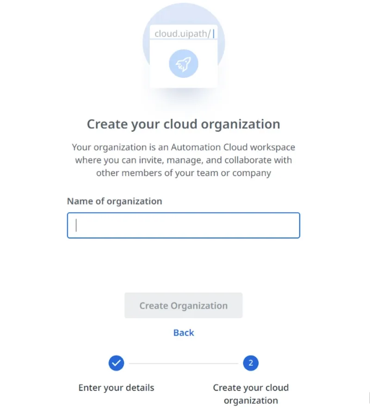This screenshot has height=418, width=370.
Task: Click the step 2 circle indicator
Action: [251, 363]
